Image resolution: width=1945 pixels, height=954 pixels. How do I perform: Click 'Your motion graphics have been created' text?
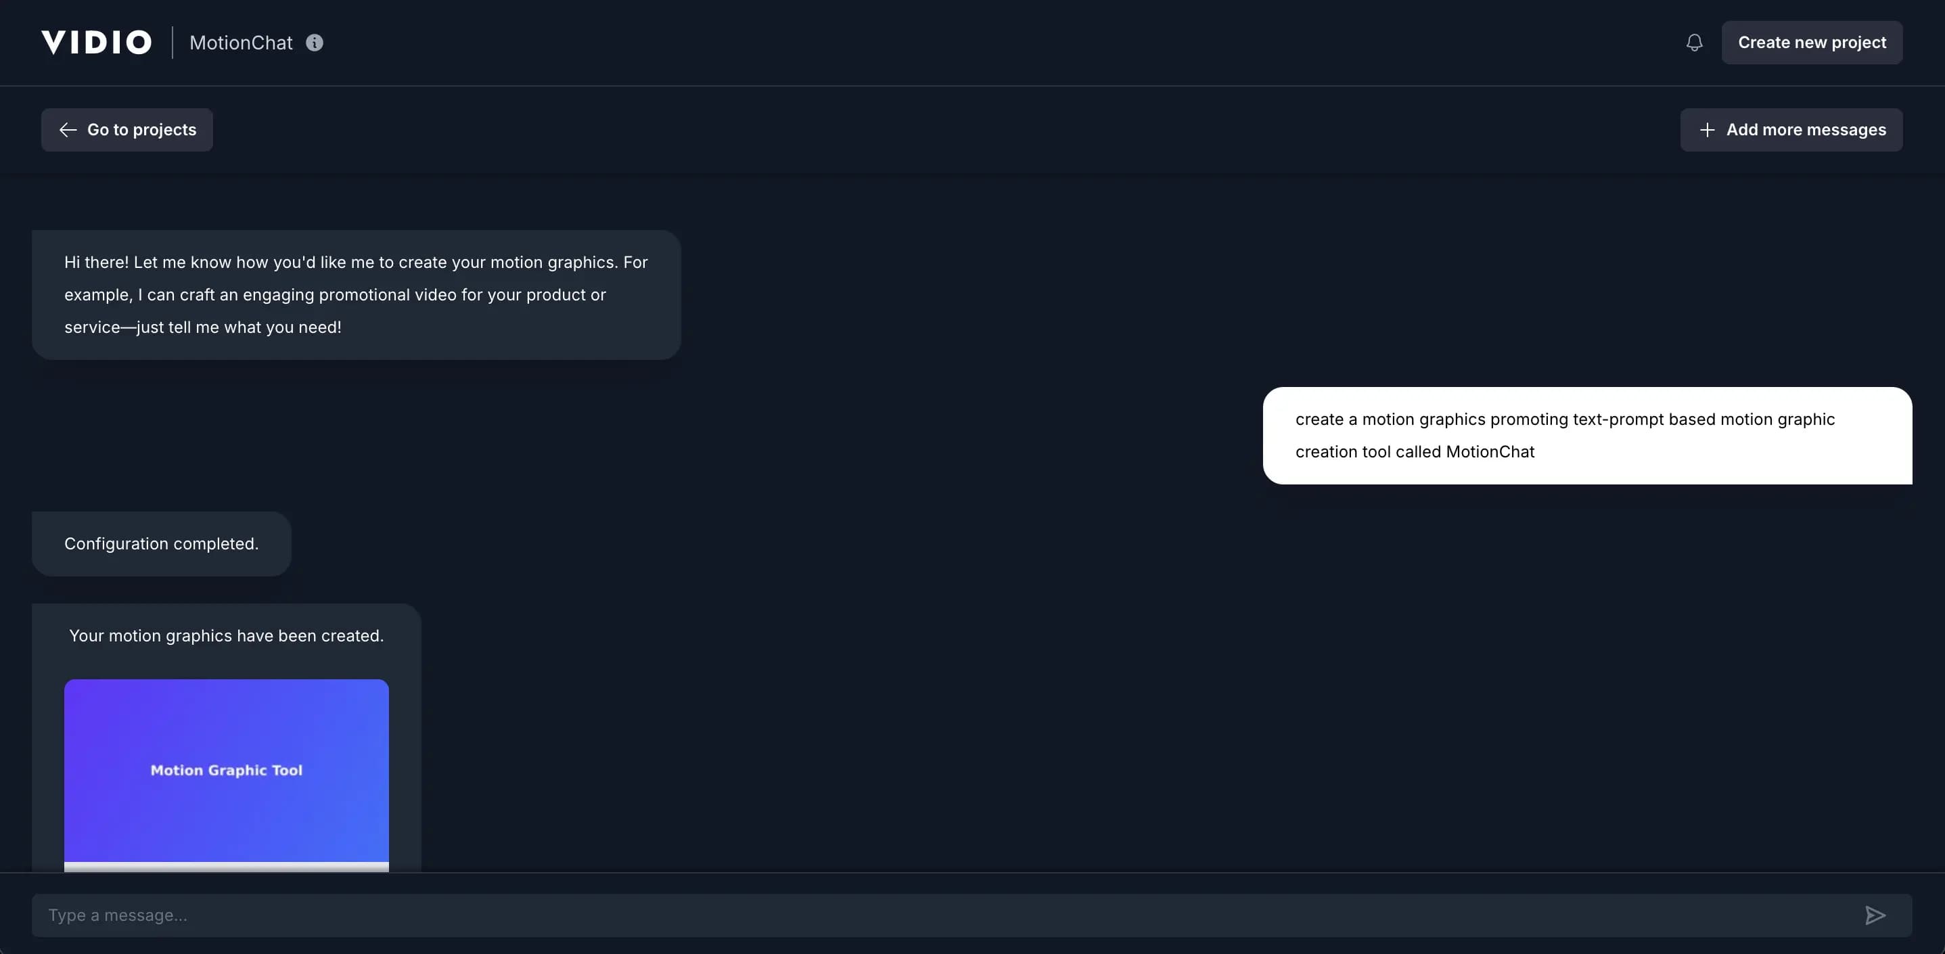[227, 636]
